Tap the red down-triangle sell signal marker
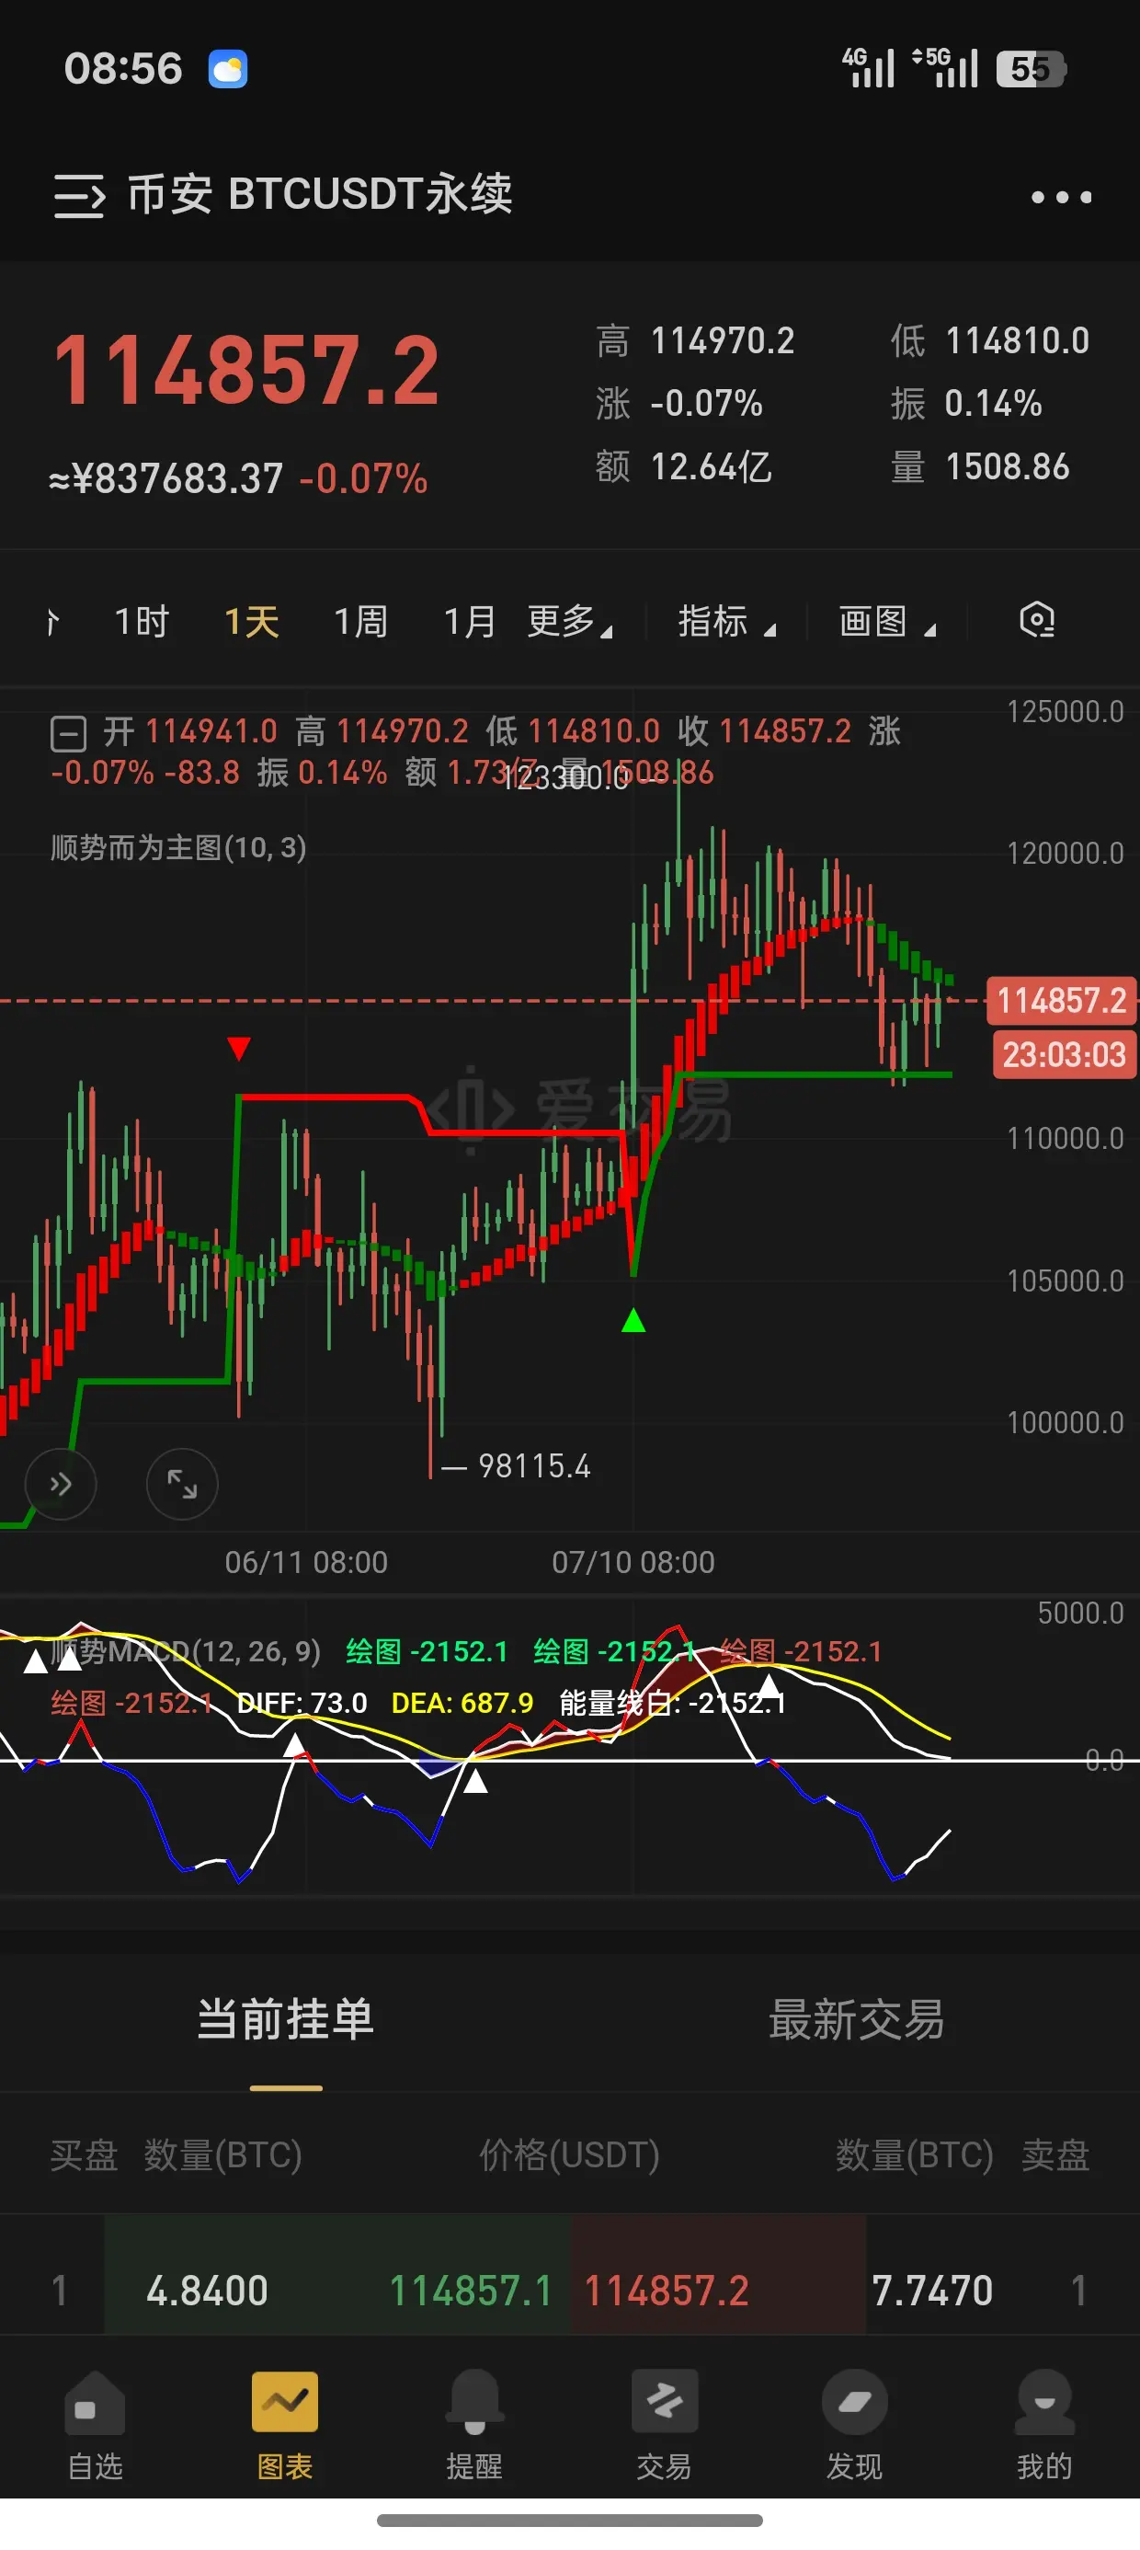 point(238,1049)
